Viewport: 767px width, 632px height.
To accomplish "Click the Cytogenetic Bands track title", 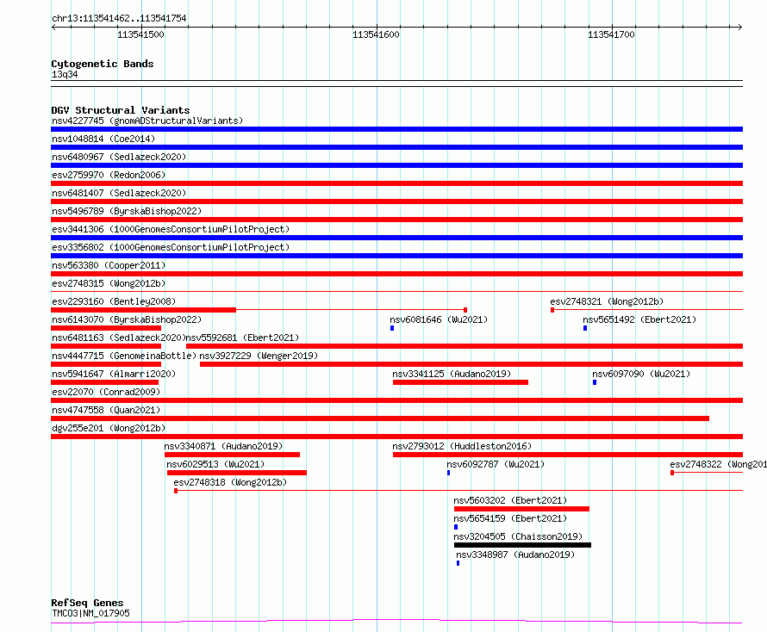I will tap(103, 64).
